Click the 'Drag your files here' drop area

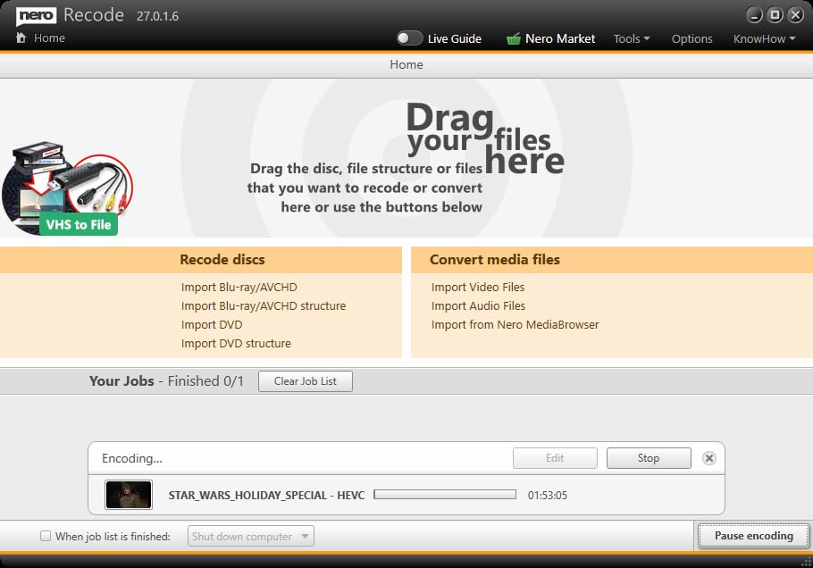(x=406, y=158)
